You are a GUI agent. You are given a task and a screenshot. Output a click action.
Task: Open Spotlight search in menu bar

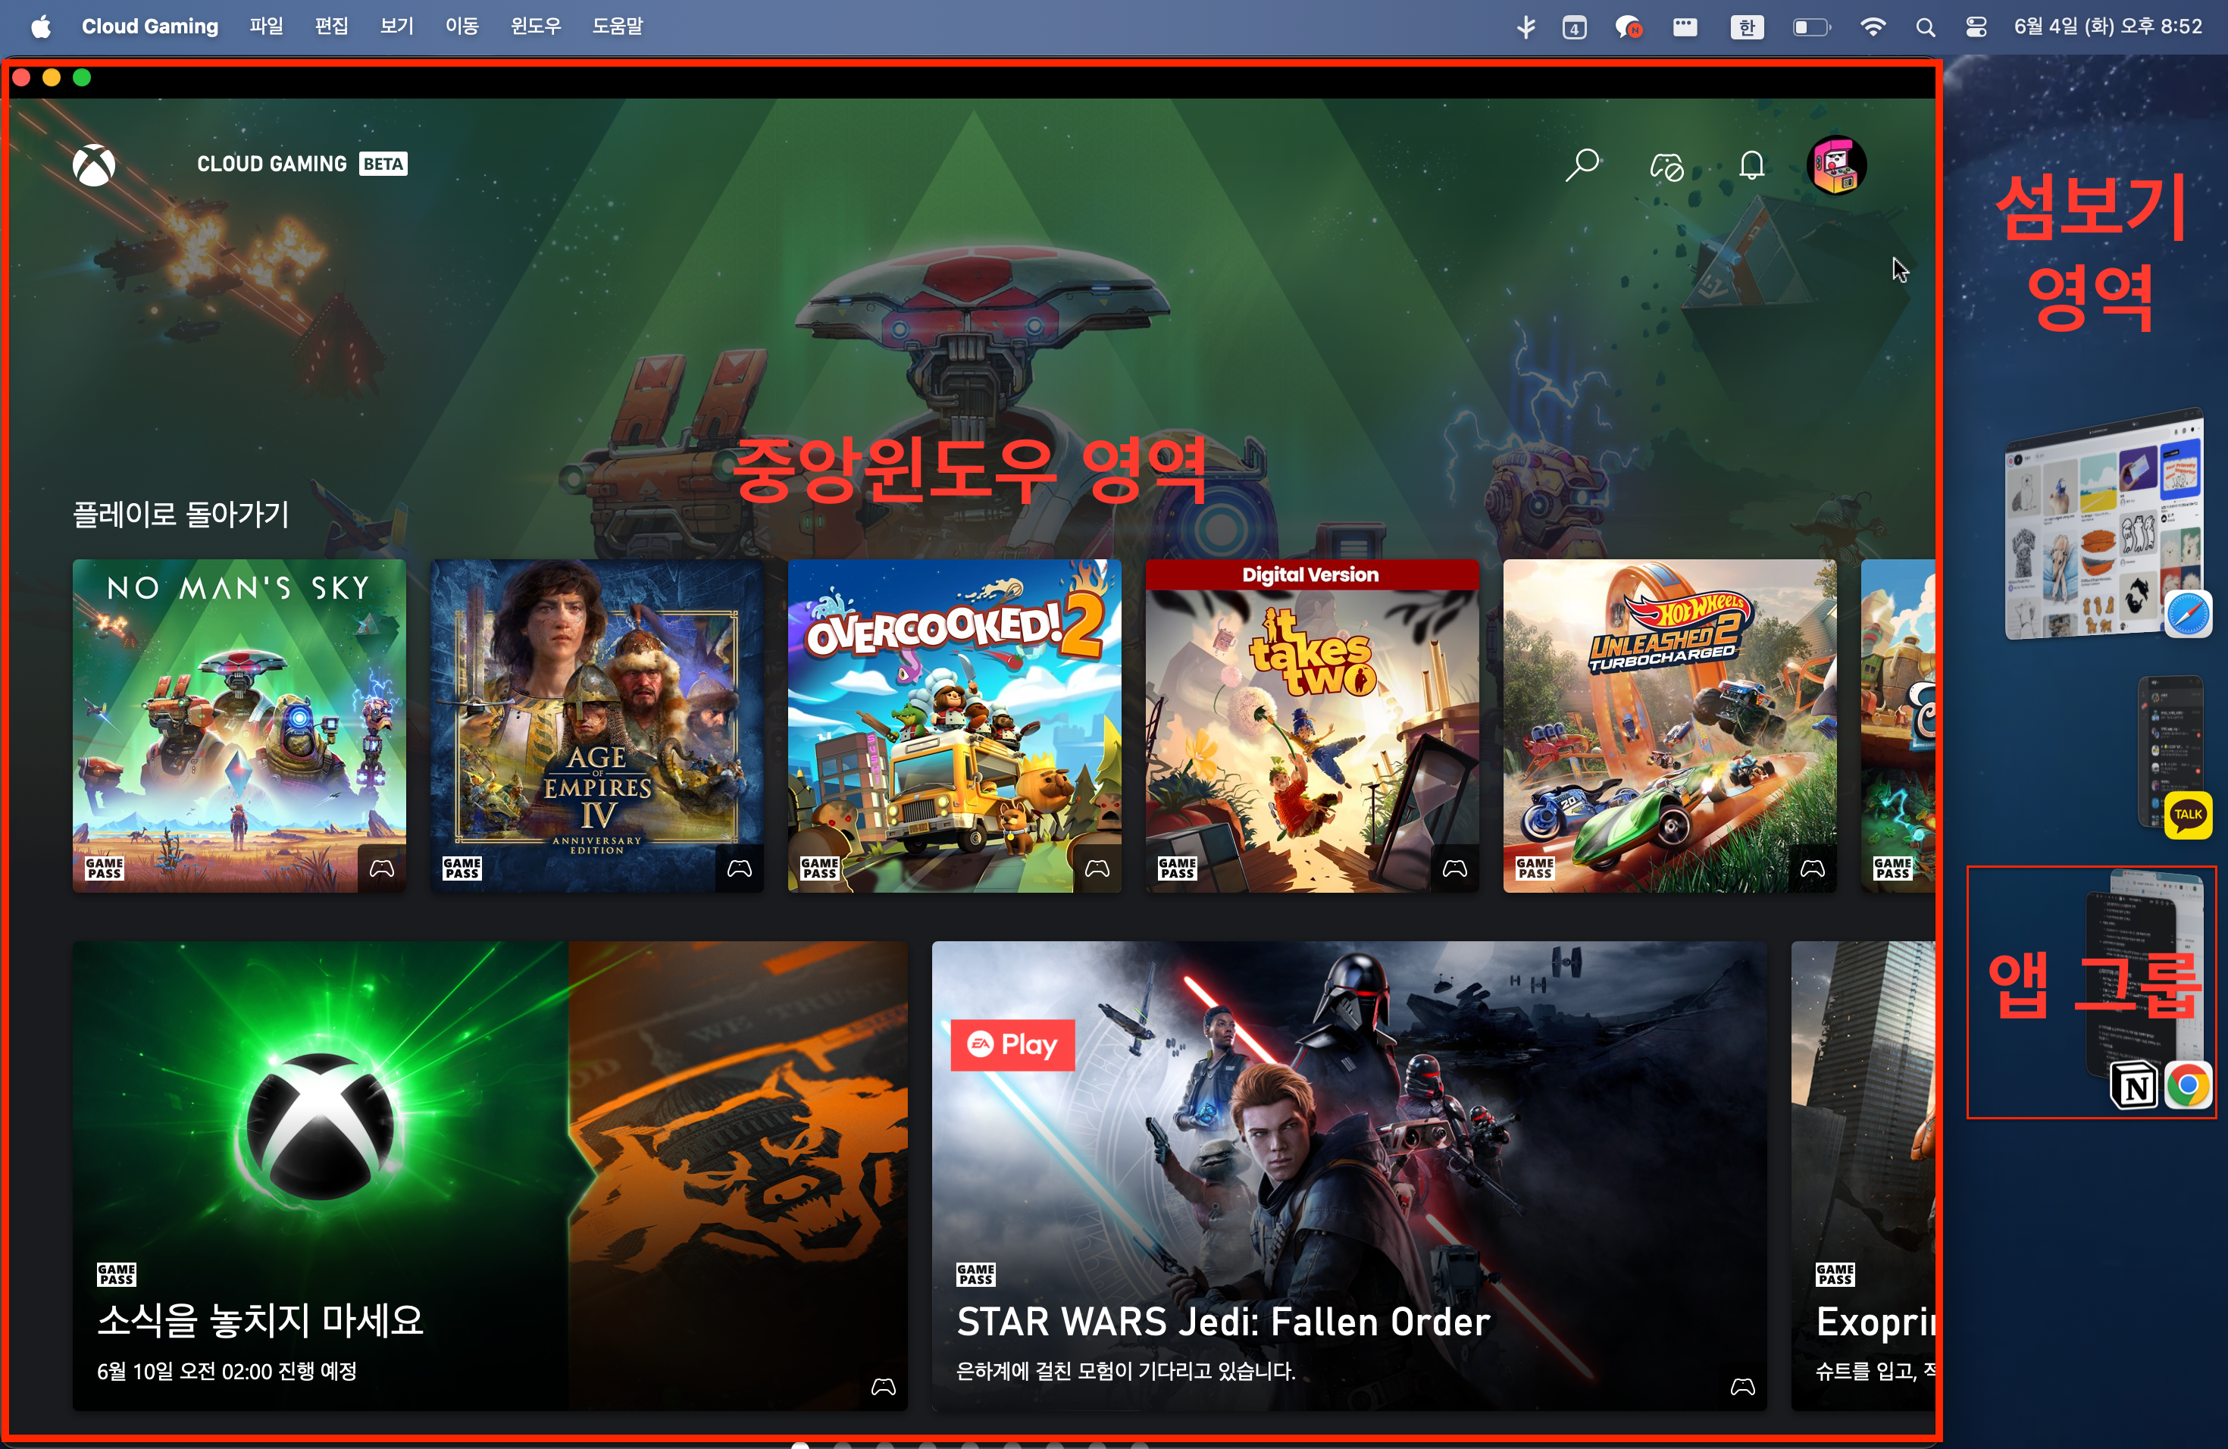[x=1925, y=27]
